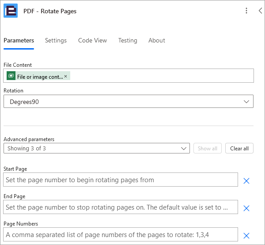The width and height of the screenshot is (265, 245).
Task: Click the Show all button
Action: 208,148
